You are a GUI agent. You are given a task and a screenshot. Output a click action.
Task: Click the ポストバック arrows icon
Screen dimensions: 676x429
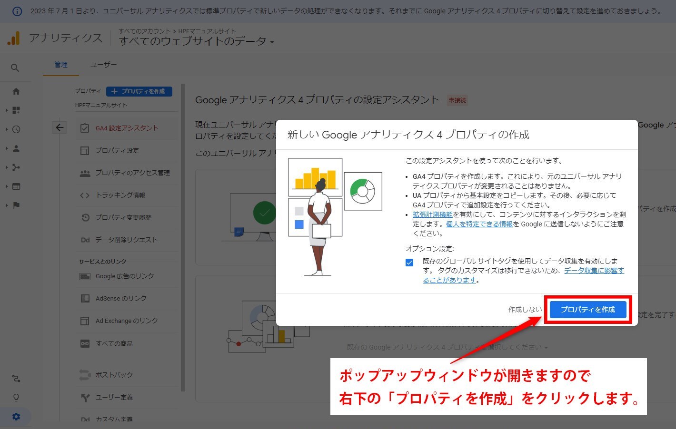[x=85, y=375]
